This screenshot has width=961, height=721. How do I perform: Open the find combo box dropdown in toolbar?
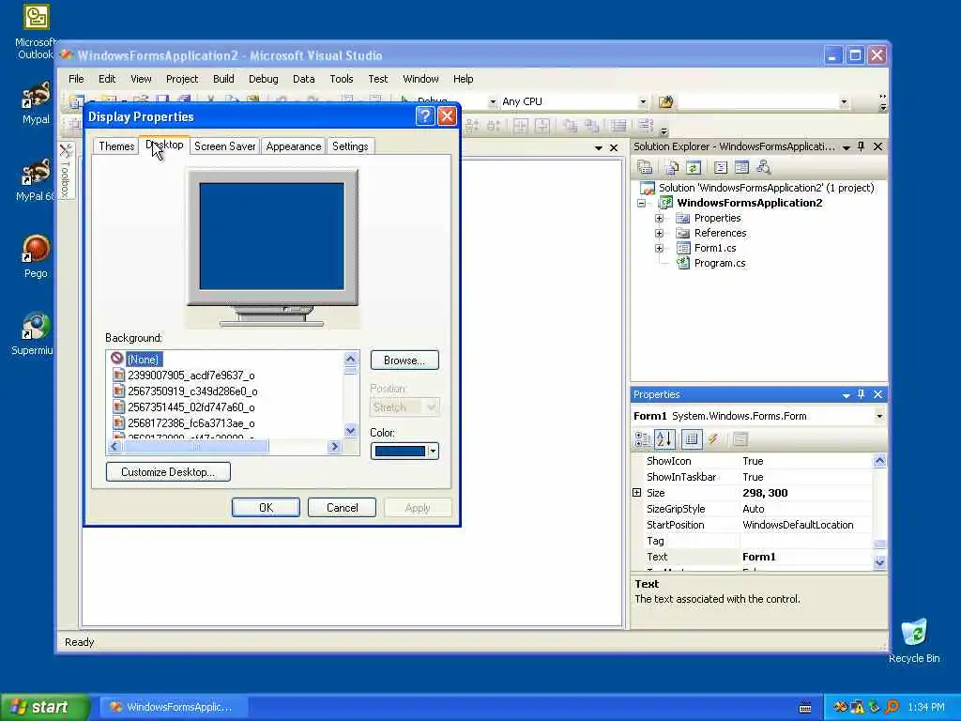[x=844, y=101]
